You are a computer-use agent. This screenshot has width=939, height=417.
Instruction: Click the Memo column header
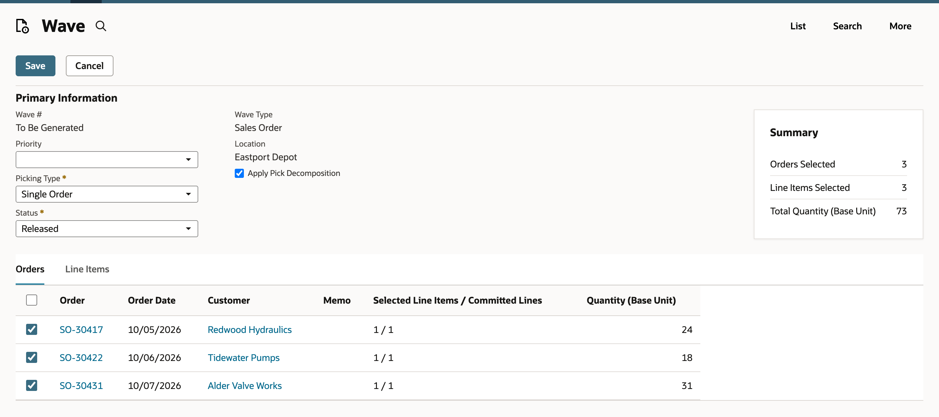click(x=337, y=300)
